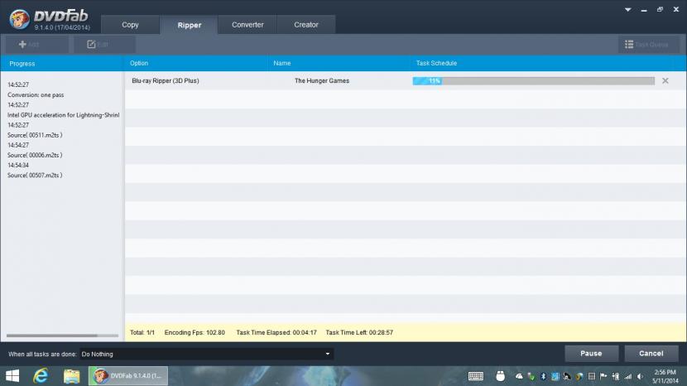Select The Hunger Games name cell

pyautogui.click(x=322, y=80)
